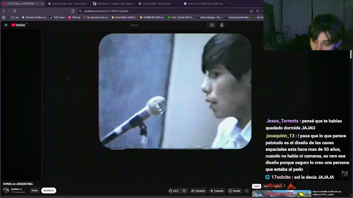Click the page vertical scrollbar thumb

(351, 54)
